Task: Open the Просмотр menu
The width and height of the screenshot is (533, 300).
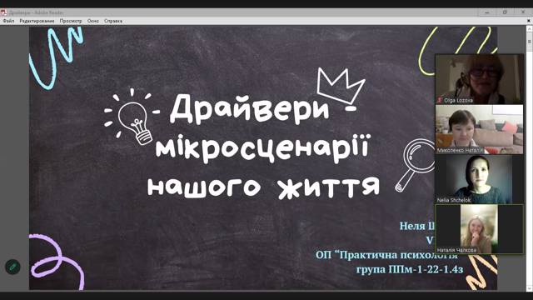Action: [71, 21]
